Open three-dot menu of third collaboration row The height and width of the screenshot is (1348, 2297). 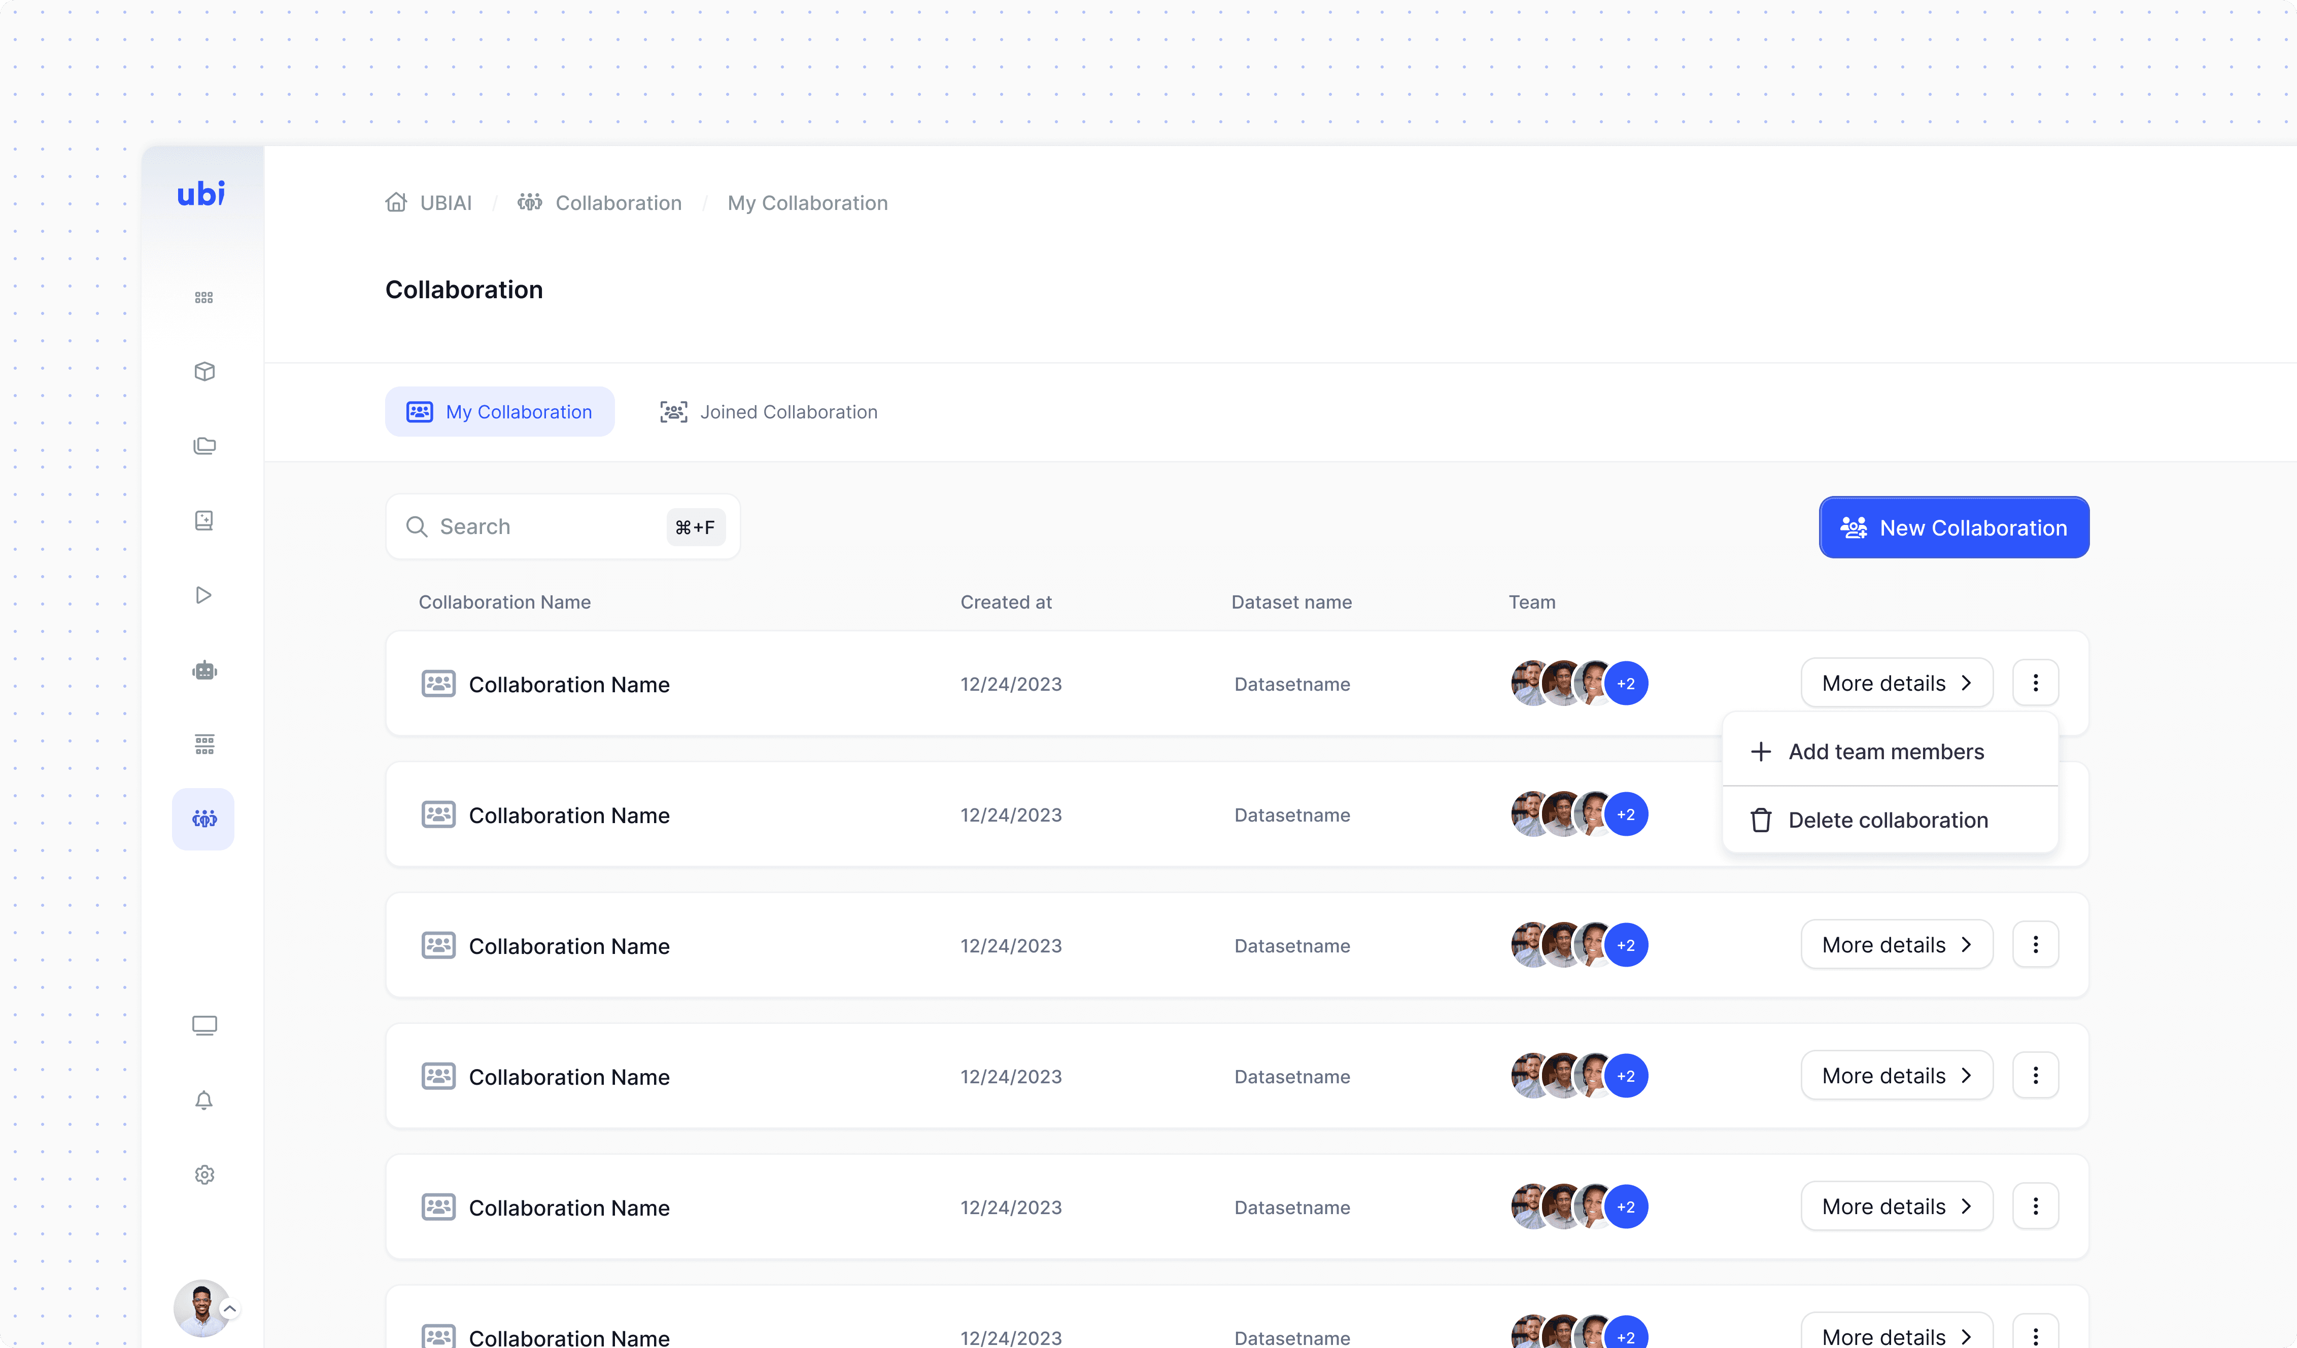point(2035,944)
